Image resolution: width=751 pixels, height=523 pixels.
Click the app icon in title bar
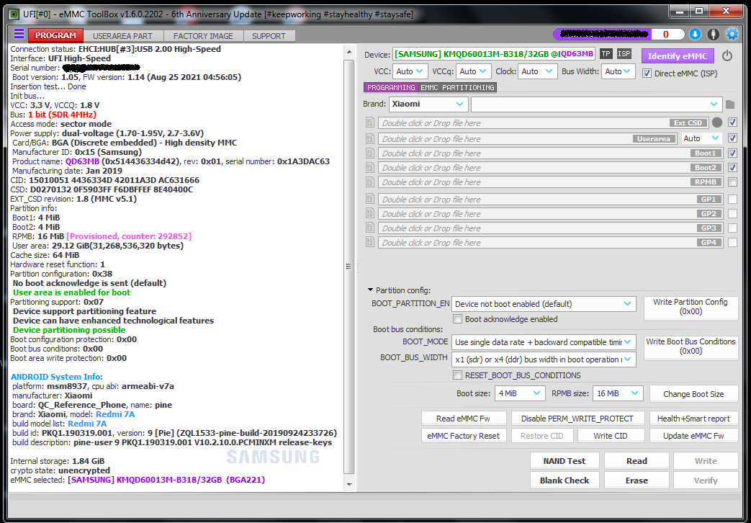click(x=14, y=14)
